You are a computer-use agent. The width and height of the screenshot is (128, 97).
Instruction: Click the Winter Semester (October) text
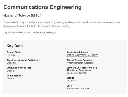80,63
